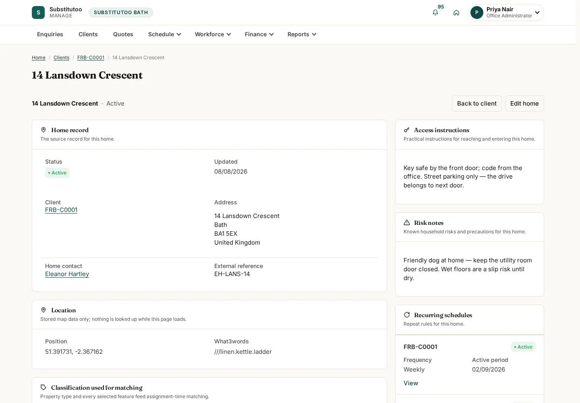Open the notifications bell icon
The height and width of the screenshot is (403, 580).
(x=435, y=12)
